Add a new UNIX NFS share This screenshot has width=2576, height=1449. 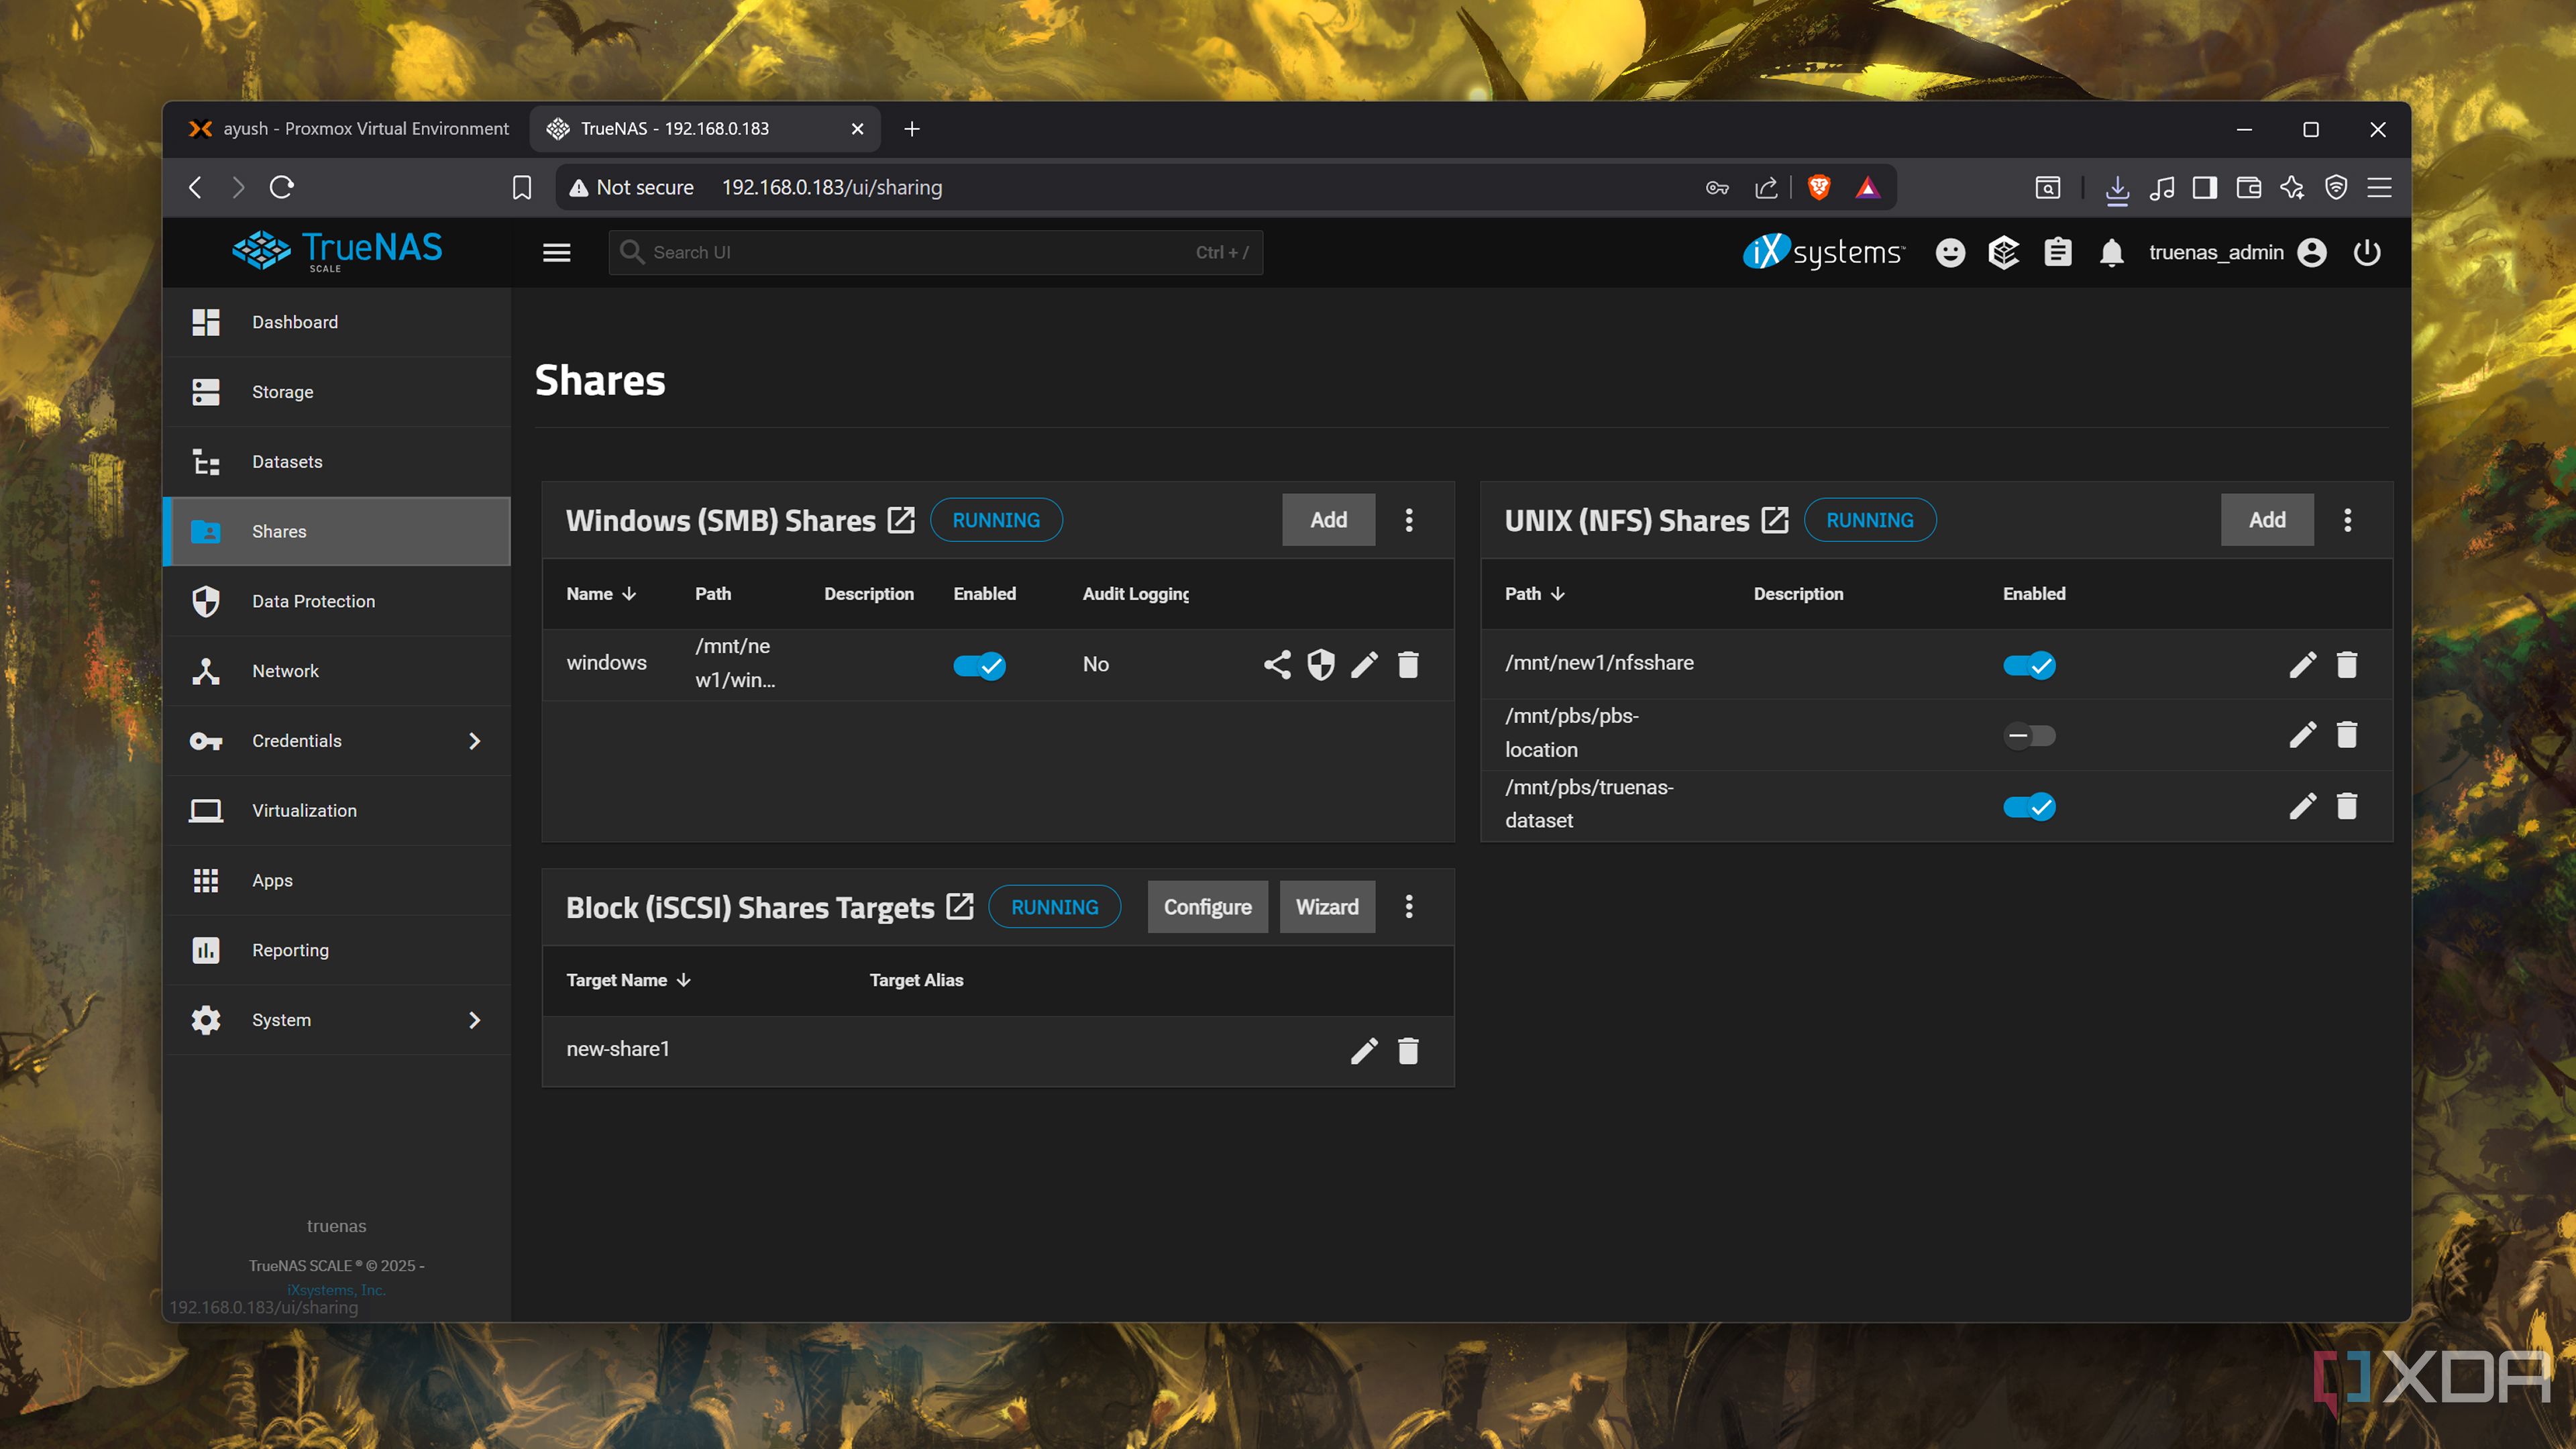[2267, 520]
